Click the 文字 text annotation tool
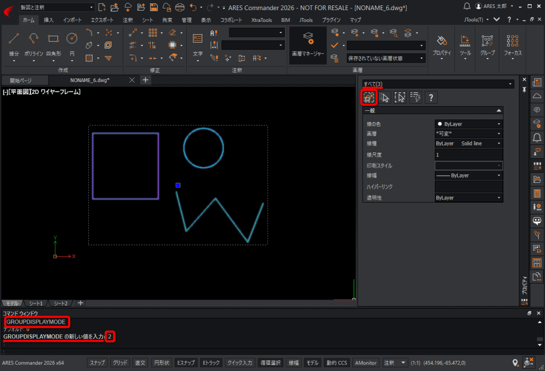Screen dimensions: 545x371 [197, 44]
